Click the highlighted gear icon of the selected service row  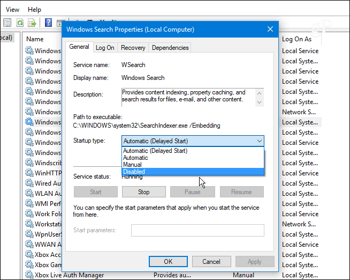point(29,122)
